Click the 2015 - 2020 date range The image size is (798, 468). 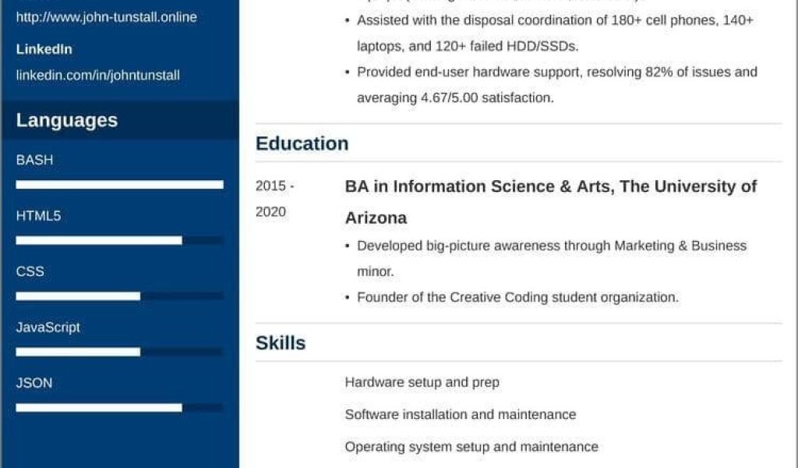tap(274, 199)
